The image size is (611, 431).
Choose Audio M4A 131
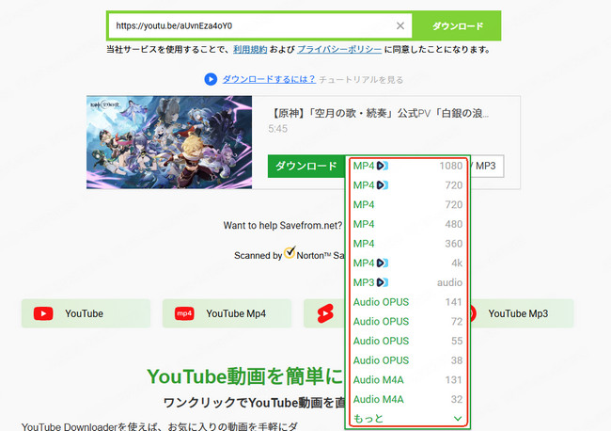(408, 380)
